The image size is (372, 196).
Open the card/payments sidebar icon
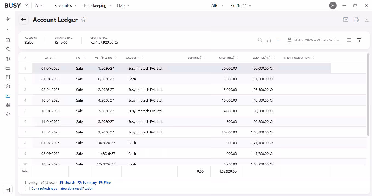point(8,68)
